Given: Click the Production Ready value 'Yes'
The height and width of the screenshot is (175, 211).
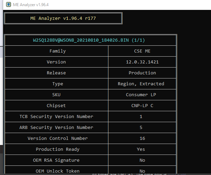Looking at the screenshot, I should click(141, 149).
